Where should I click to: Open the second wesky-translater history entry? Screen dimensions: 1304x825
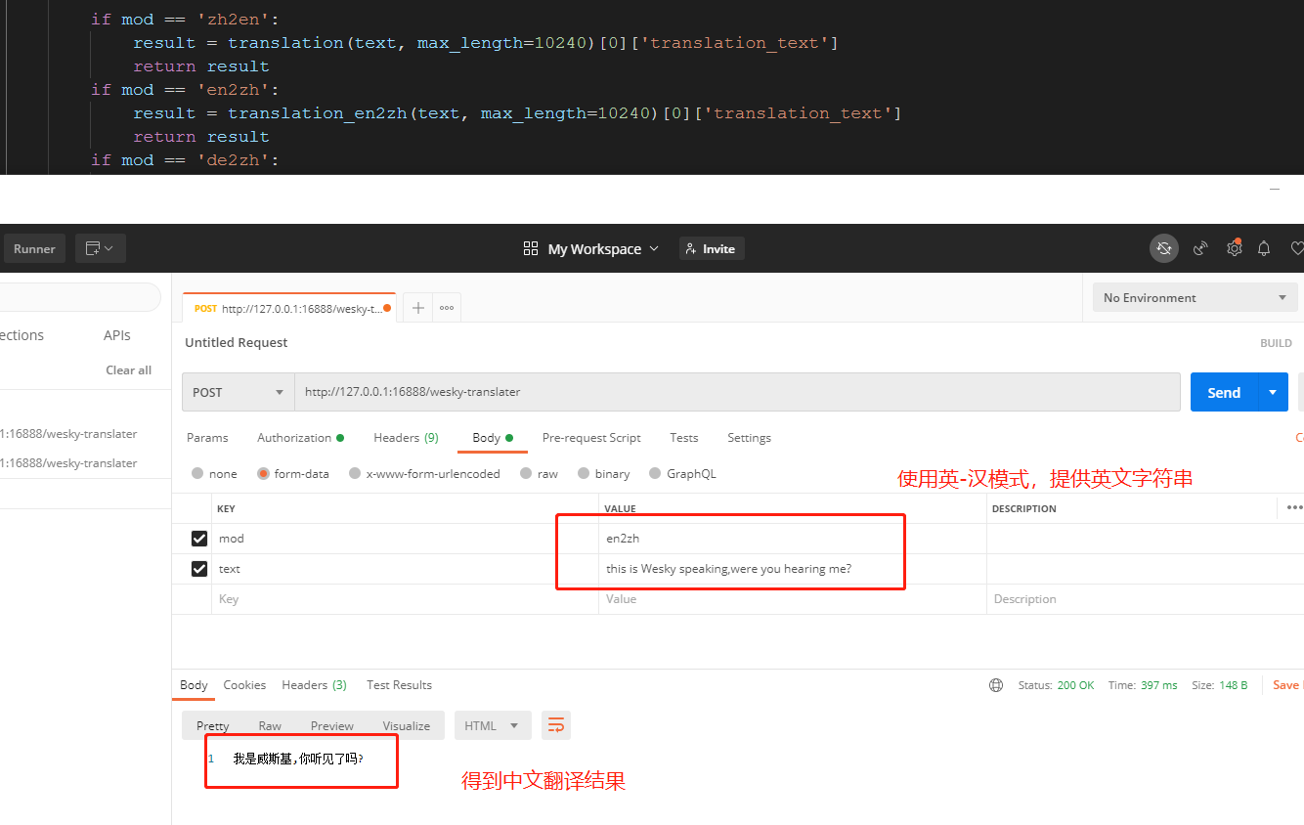pos(68,463)
